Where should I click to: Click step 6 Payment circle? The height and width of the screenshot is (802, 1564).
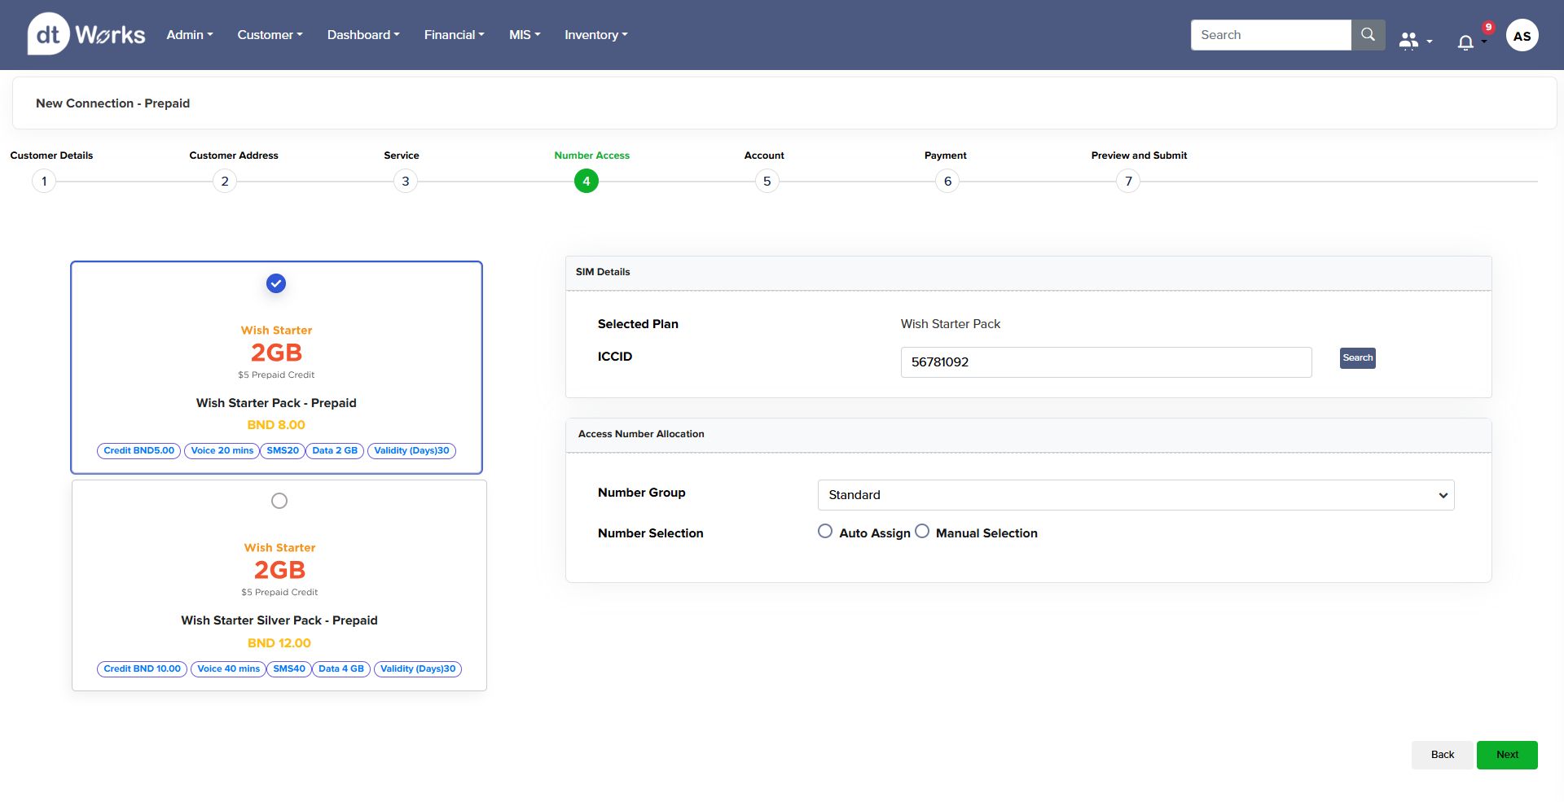[x=947, y=181]
